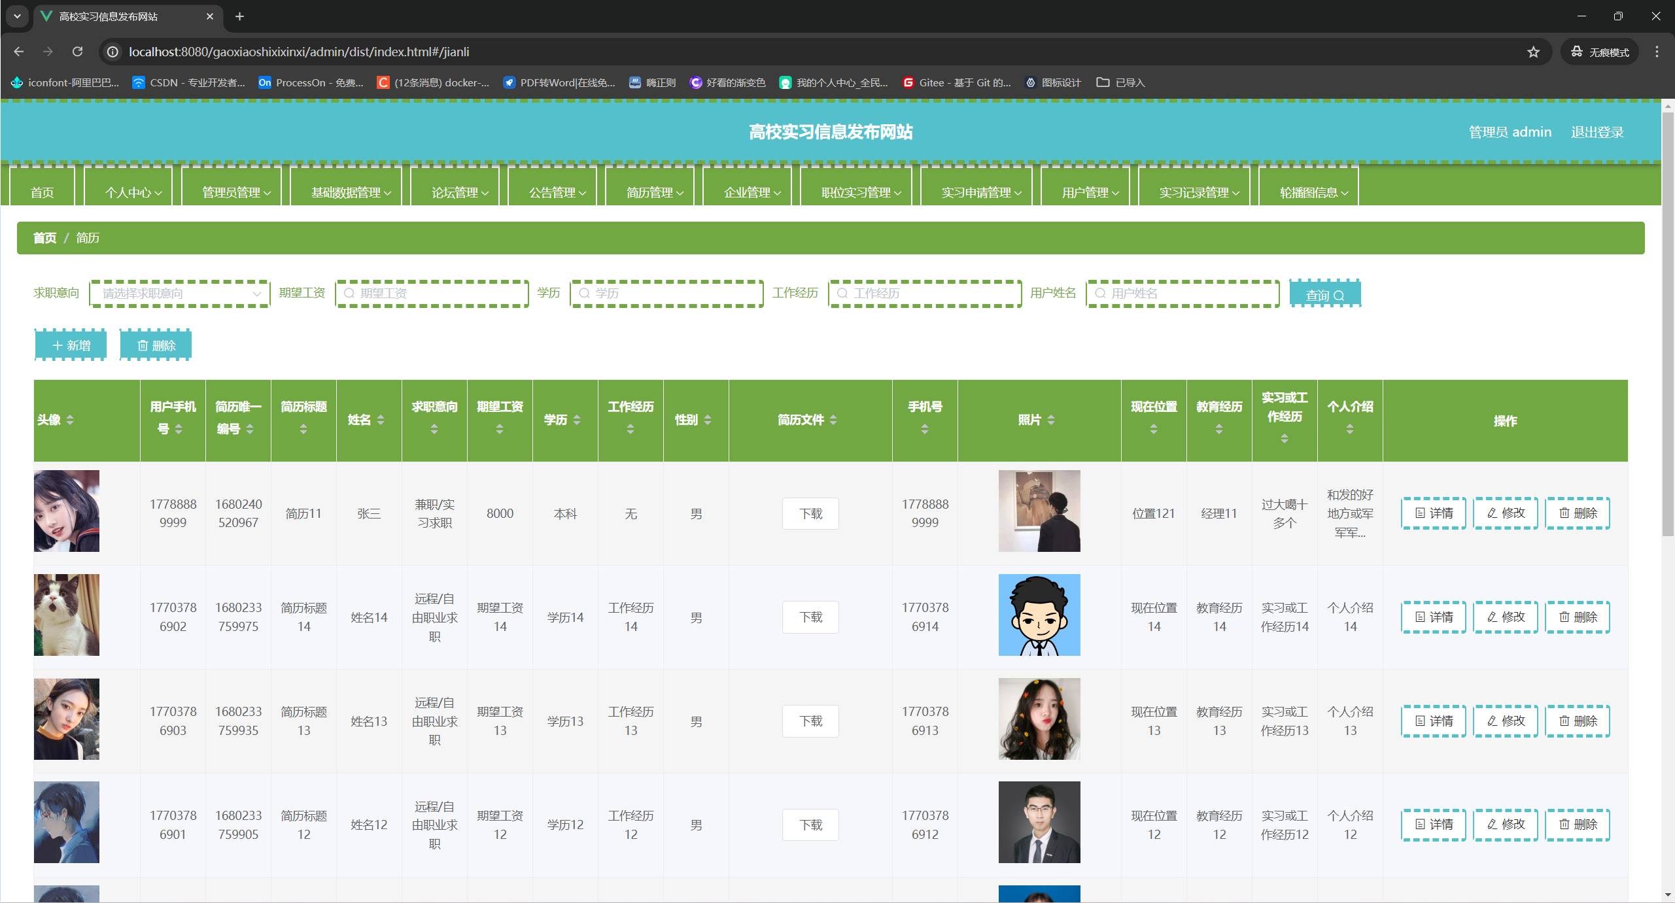Click sort arrows in 性别 header
1675x903 pixels.
(708, 420)
